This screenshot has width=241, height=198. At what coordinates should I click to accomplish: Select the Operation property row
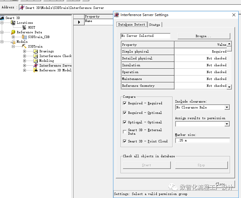(174, 72)
